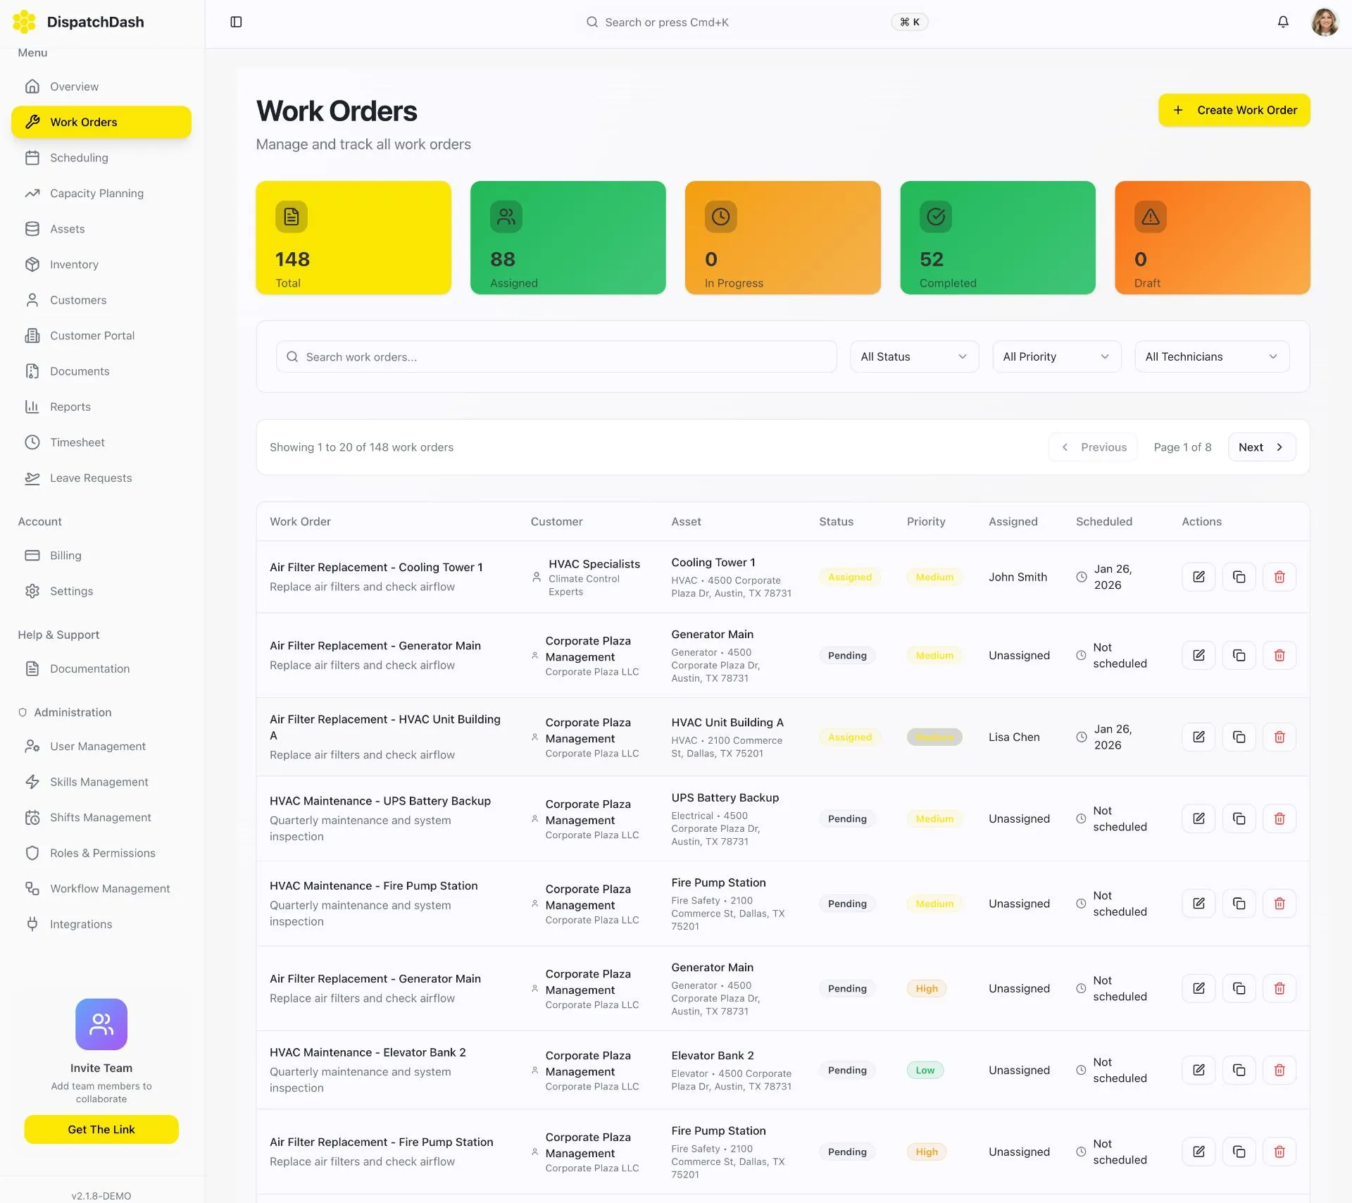
Task: Open User Management
Action: 101,746
